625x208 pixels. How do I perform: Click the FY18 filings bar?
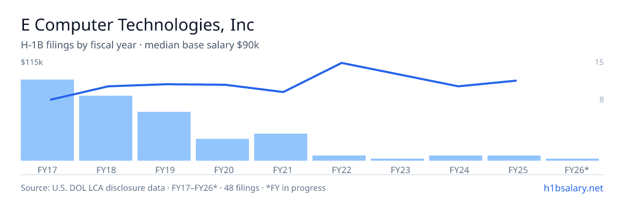106,128
